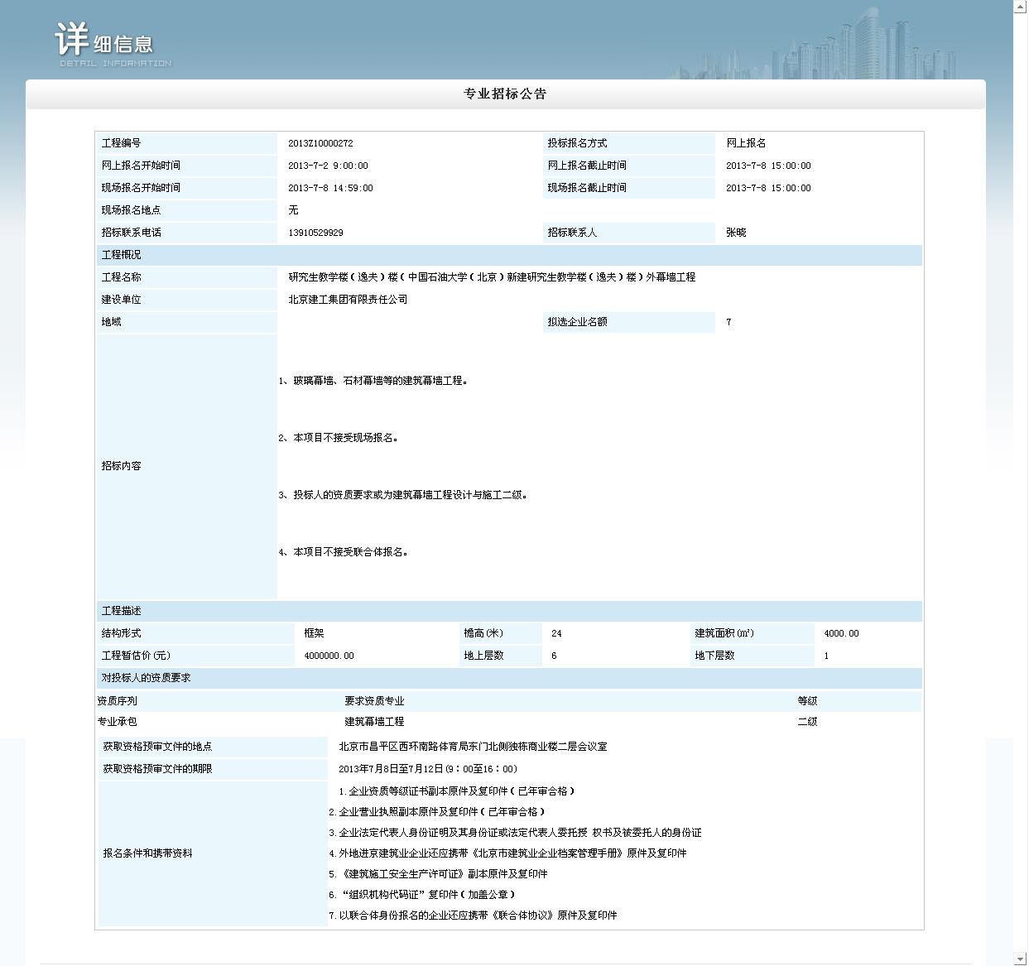Click the 网上报名 registration method value
Screen dimensions: 1029x966
tap(746, 144)
